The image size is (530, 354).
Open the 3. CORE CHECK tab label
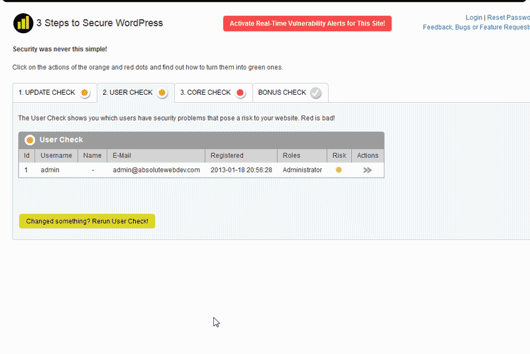click(205, 93)
